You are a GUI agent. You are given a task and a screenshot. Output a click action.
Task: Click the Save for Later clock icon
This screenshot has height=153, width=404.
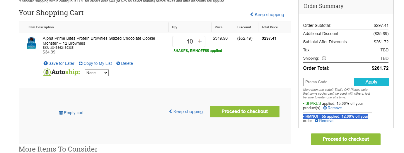pos(45,63)
